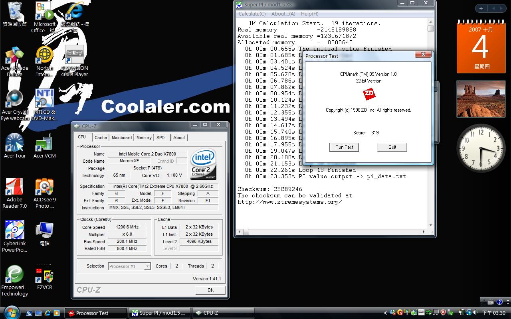Launch the ELSAVISION 460D Player shortcut

click(x=75, y=61)
